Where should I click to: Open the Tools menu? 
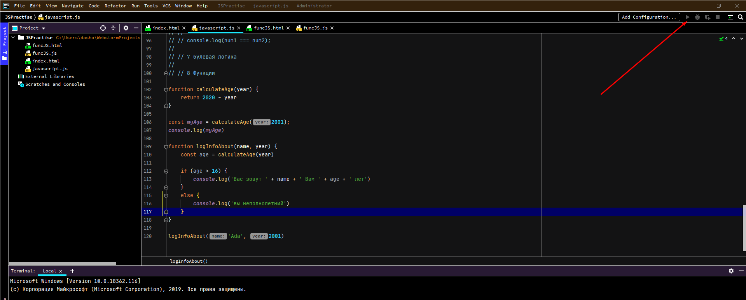(x=151, y=6)
